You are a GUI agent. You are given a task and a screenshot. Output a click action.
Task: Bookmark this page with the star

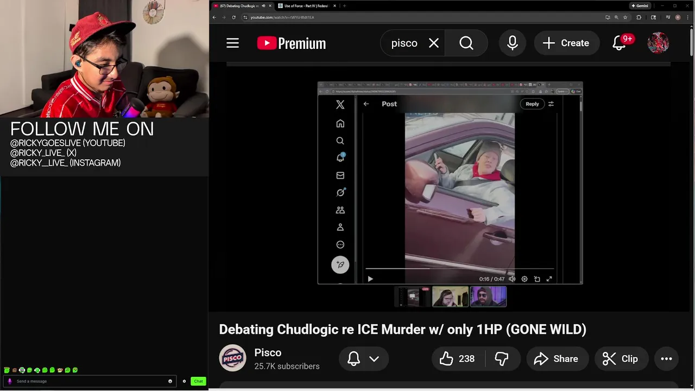pyautogui.click(x=625, y=17)
